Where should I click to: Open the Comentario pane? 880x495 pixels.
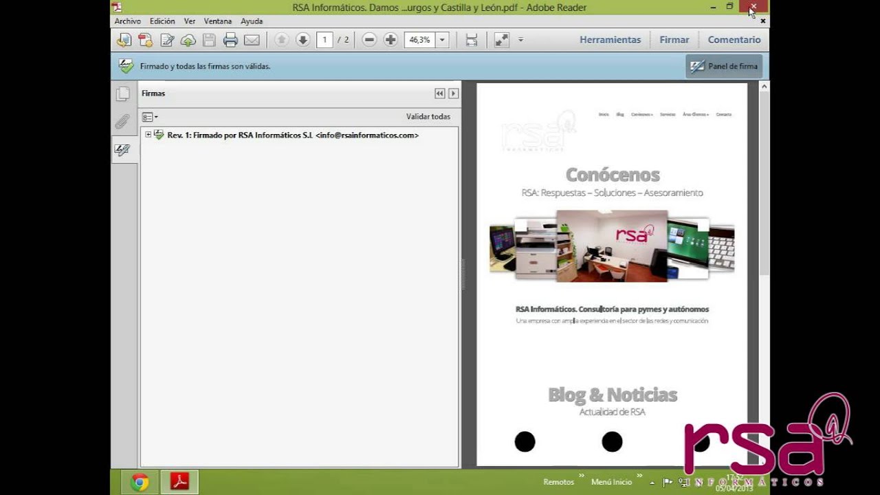pyautogui.click(x=734, y=40)
